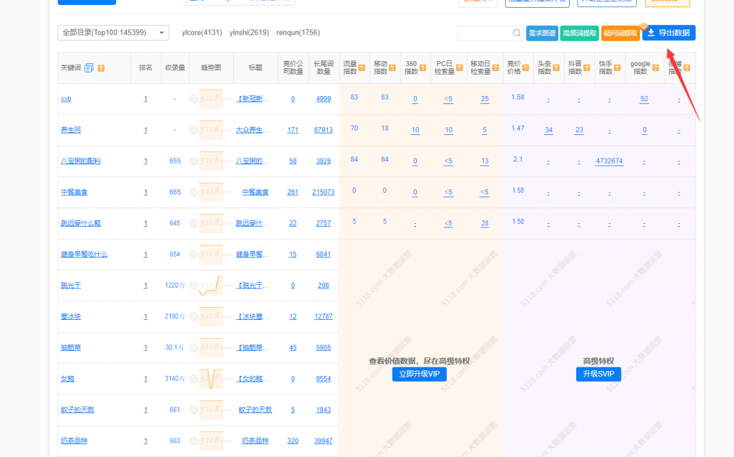
Task: Click the help icon next to 关键词 header
Action: tap(101, 68)
